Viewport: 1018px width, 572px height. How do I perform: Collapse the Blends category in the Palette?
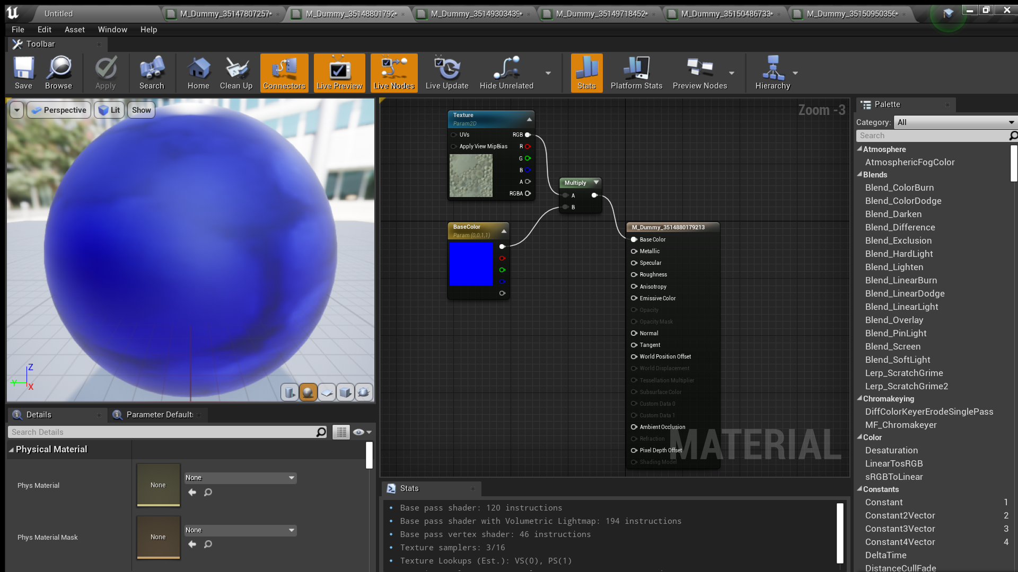coord(860,175)
